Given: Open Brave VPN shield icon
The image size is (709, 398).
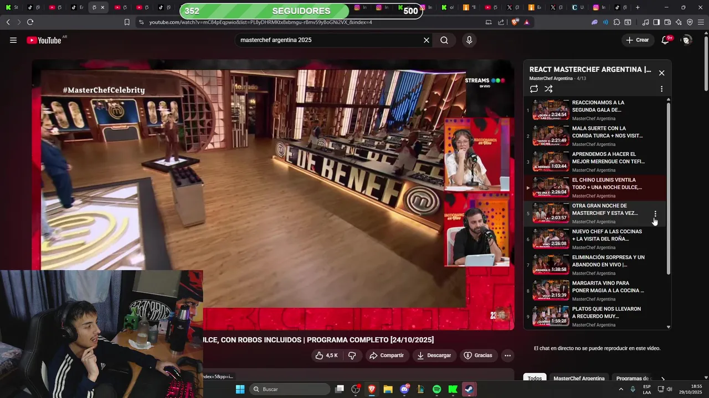Looking at the screenshot, I should (690, 22).
